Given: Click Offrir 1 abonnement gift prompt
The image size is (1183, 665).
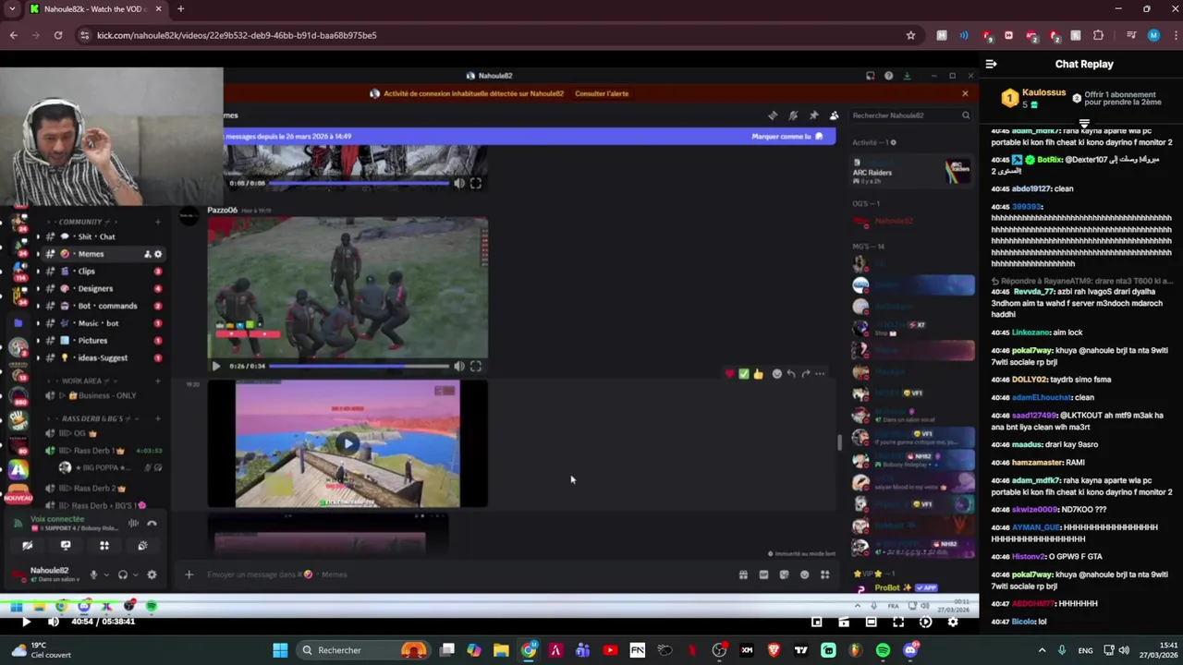Looking at the screenshot, I should 1119,98.
